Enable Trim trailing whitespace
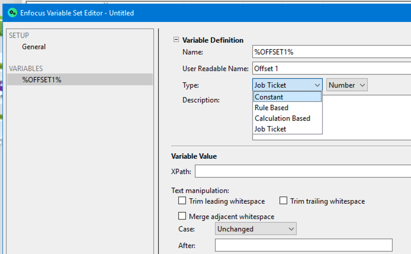 (283, 201)
